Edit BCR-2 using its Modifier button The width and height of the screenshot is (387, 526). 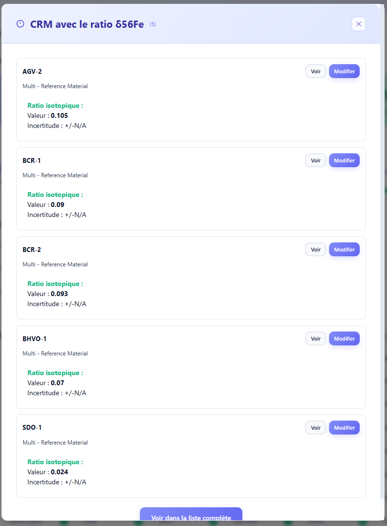click(344, 249)
